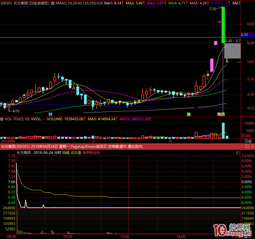Click the volume MA5: 414964.34 readout
Screen dimensions: 255x239
pyautogui.click(x=102, y=119)
